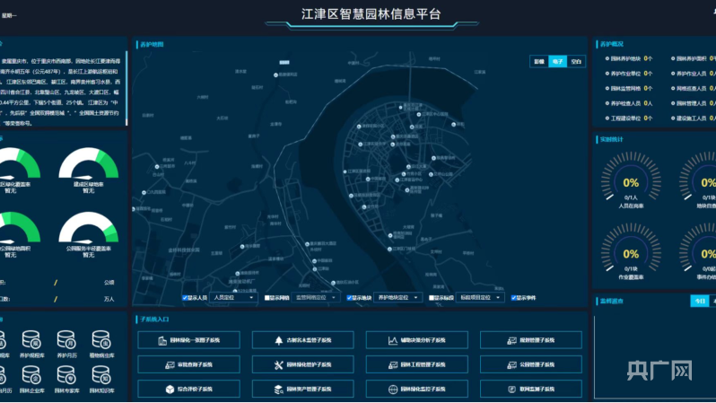This screenshot has width=716, height=403.
Task: Switch map to 影像 view
Action: (x=539, y=61)
